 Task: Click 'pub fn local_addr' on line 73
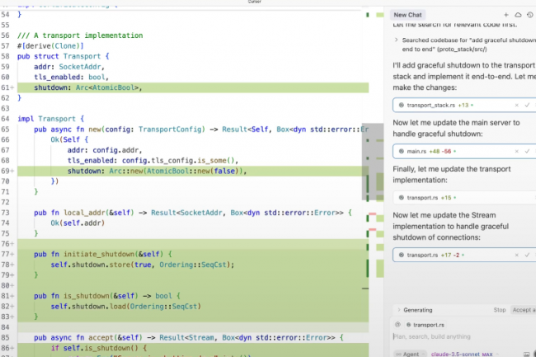pyautogui.click(x=68, y=213)
